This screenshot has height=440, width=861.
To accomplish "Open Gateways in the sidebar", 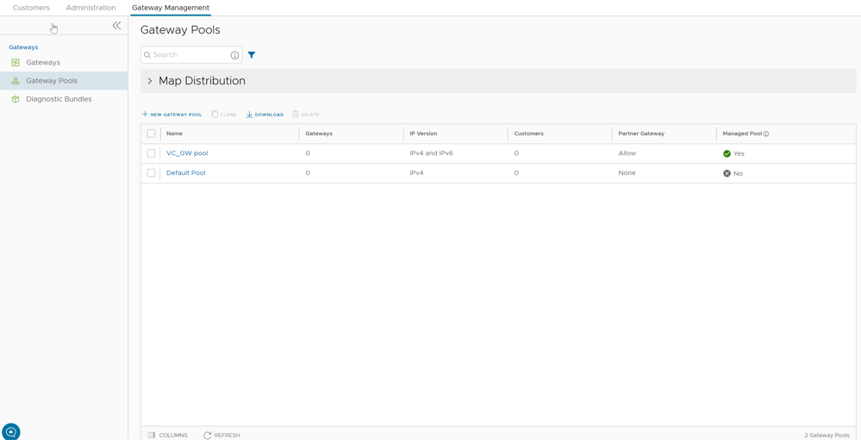I will pos(43,63).
